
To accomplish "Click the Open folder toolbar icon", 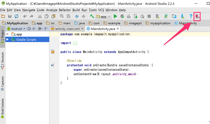I will (3, 16).
